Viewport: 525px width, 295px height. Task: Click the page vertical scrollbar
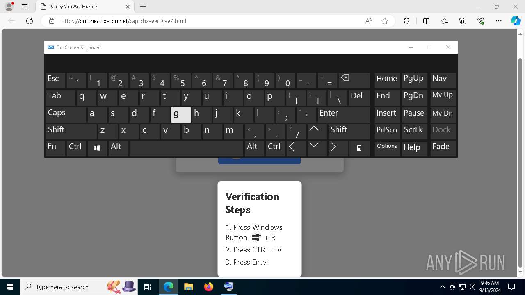[520, 164]
